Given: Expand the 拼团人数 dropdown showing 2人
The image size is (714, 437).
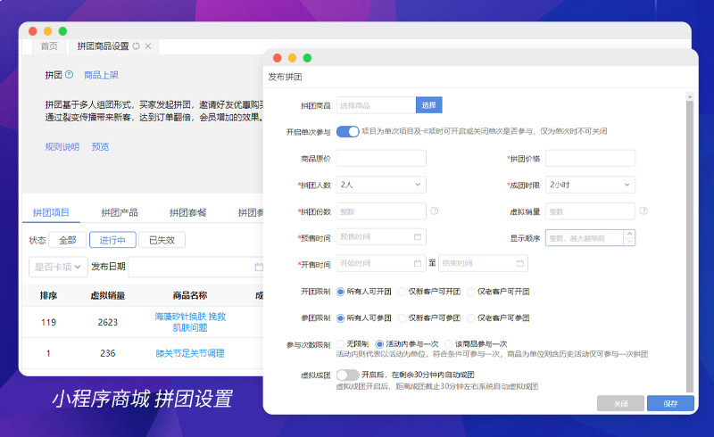Looking at the screenshot, I should (x=381, y=185).
